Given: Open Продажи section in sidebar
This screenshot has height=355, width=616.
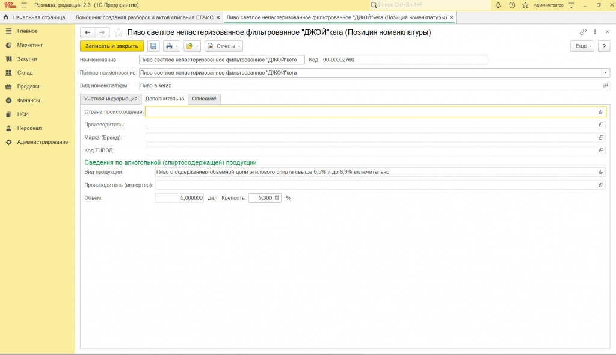Looking at the screenshot, I should [28, 87].
